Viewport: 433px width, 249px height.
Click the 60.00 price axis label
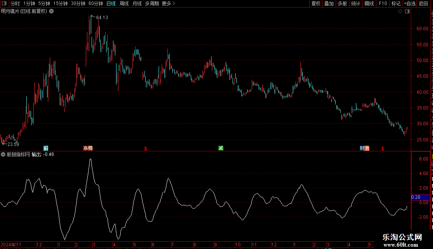(x=422, y=29)
